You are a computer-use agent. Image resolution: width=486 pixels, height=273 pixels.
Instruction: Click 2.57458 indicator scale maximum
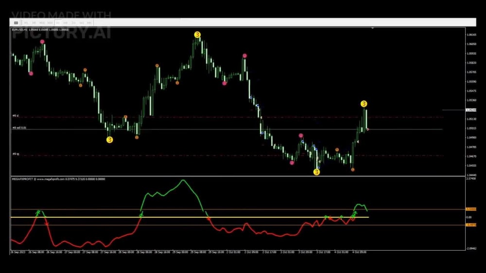tap(471, 179)
